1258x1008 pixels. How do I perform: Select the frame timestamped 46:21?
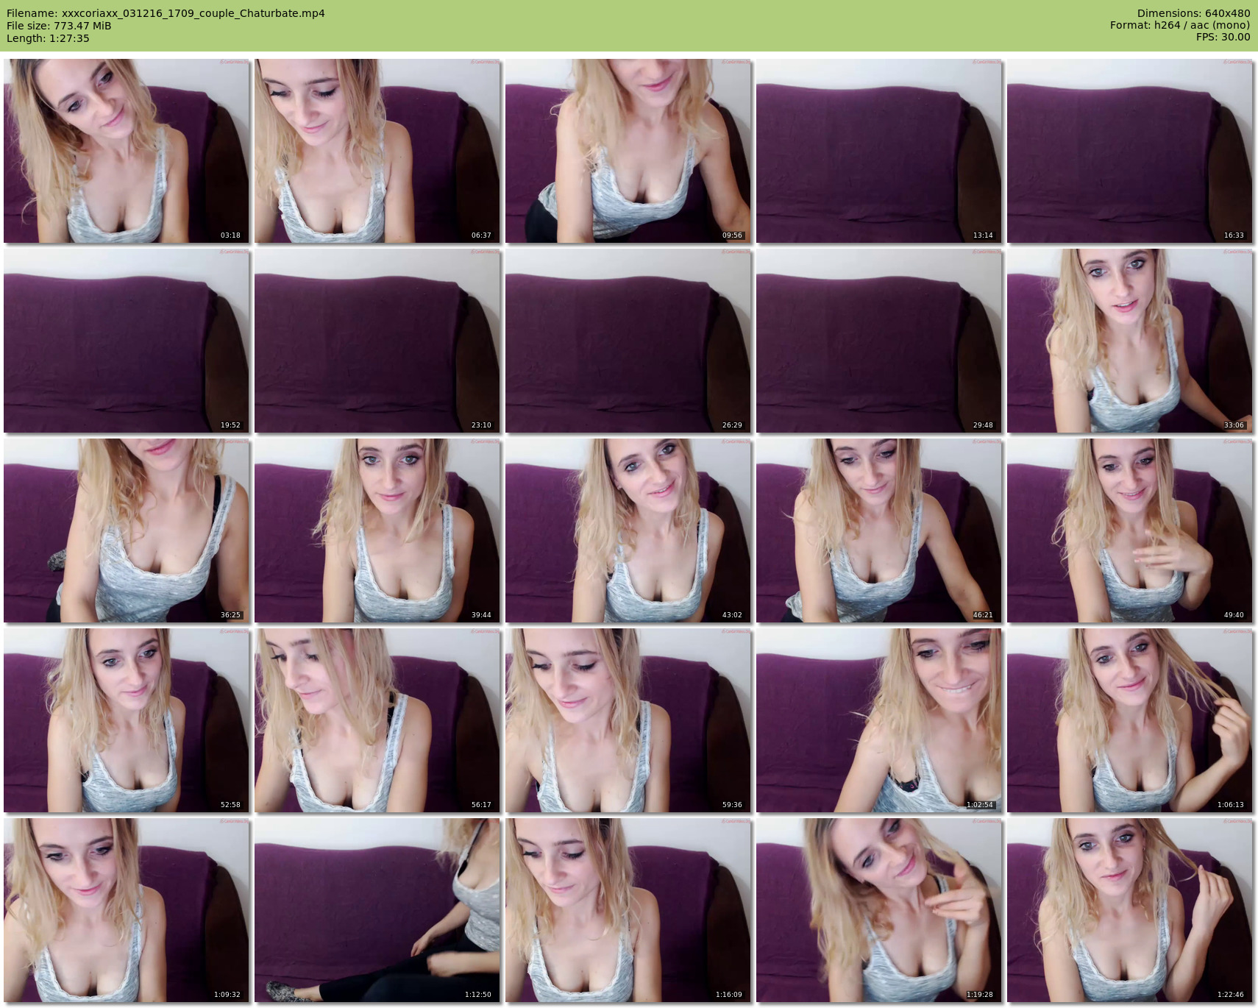(x=879, y=530)
